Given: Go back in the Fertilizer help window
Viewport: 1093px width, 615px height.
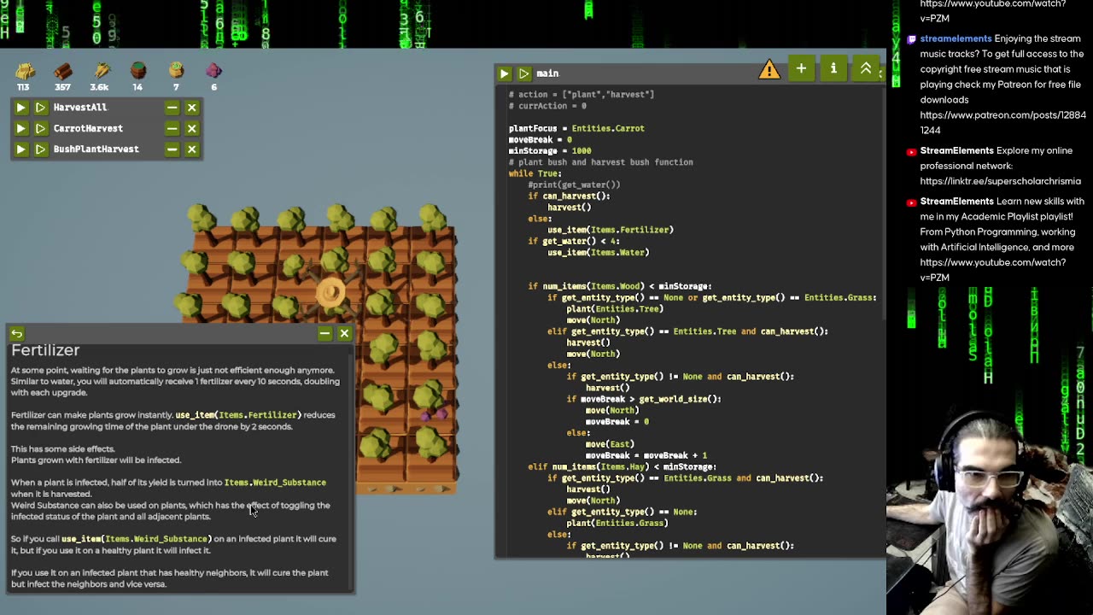Looking at the screenshot, I should tap(17, 333).
